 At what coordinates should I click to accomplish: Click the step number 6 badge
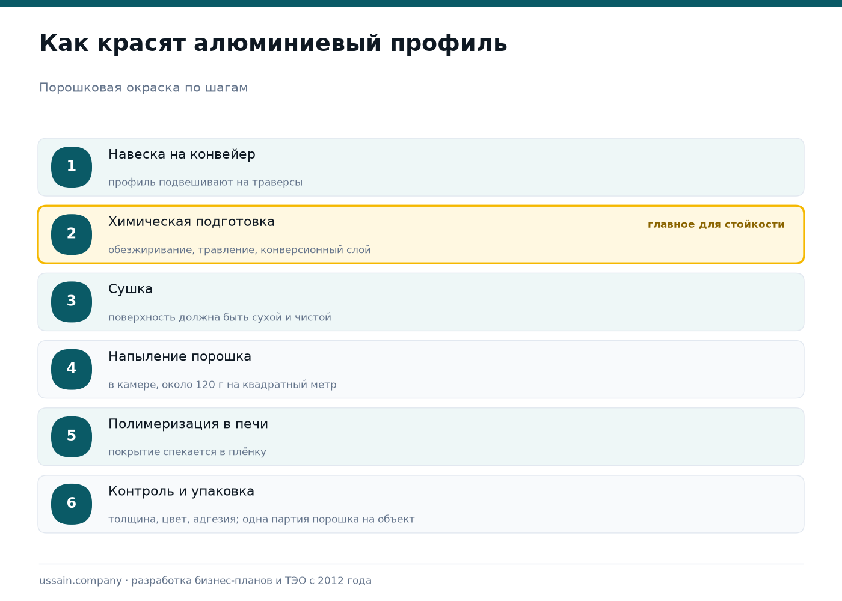point(72,504)
